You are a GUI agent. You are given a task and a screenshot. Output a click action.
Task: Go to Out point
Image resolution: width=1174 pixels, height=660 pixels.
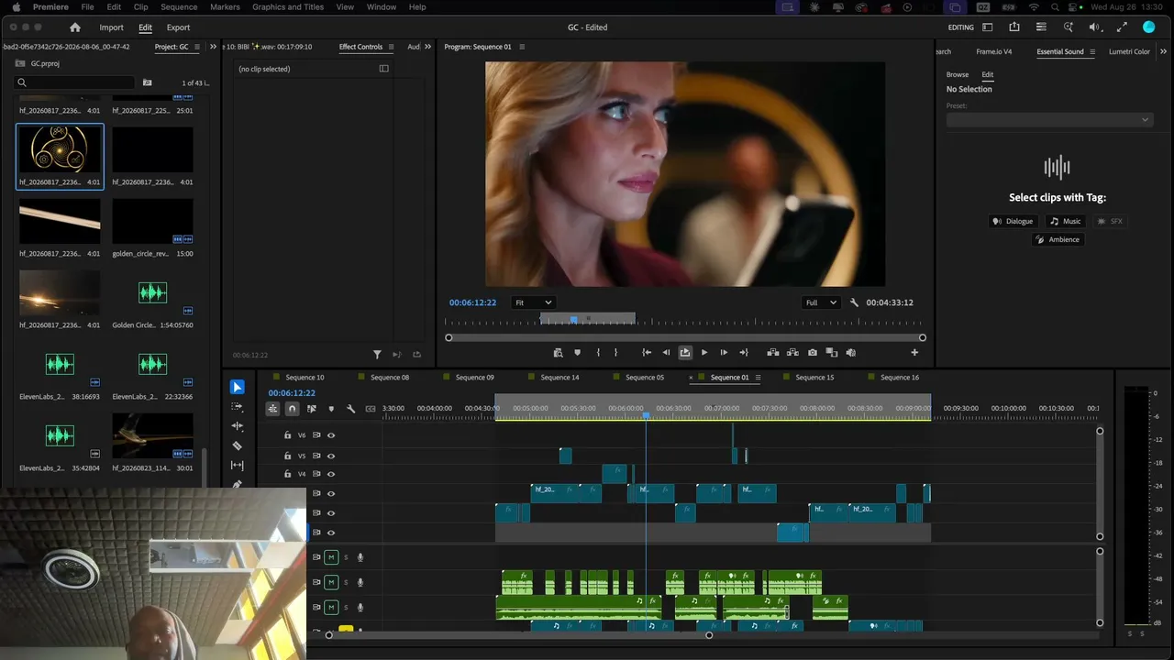[743, 352]
